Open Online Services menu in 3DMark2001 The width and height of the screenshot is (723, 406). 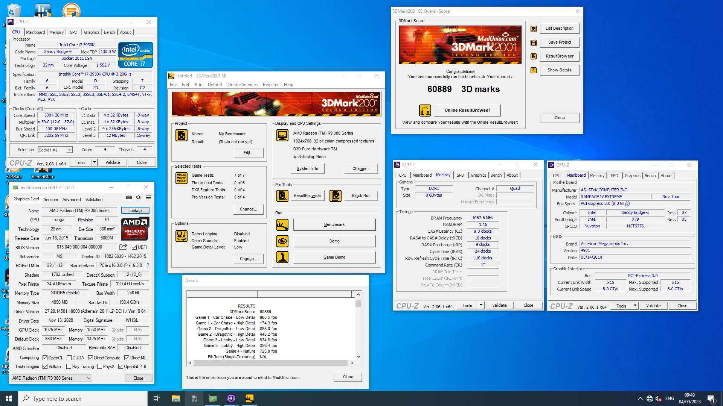pyautogui.click(x=243, y=85)
